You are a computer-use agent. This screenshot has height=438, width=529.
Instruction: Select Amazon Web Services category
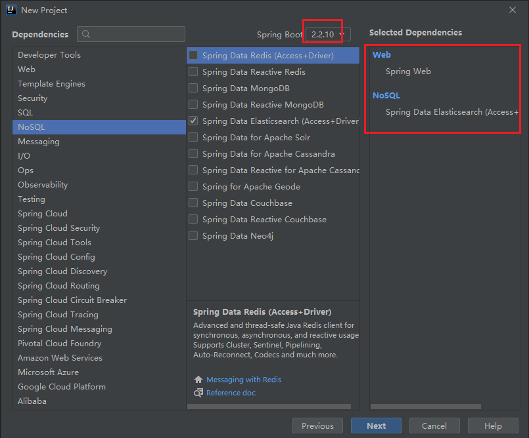(x=99, y=358)
